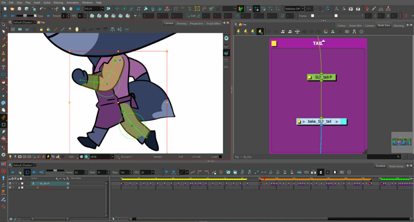This screenshot has width=414, height=222.
Task: Switch to the Perspective view tab
Action: 196,23
